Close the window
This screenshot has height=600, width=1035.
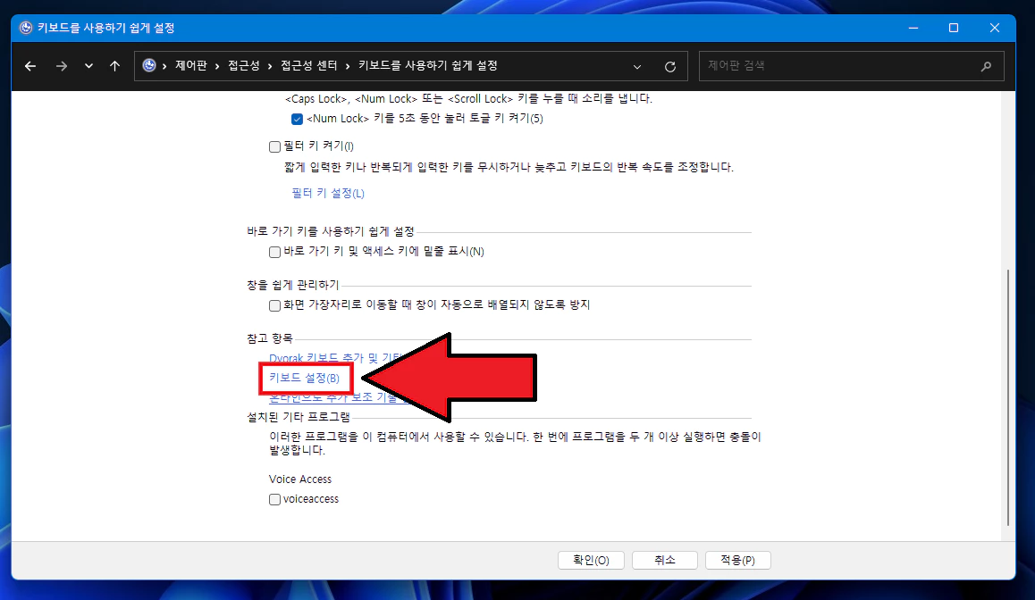coord(995,28)
